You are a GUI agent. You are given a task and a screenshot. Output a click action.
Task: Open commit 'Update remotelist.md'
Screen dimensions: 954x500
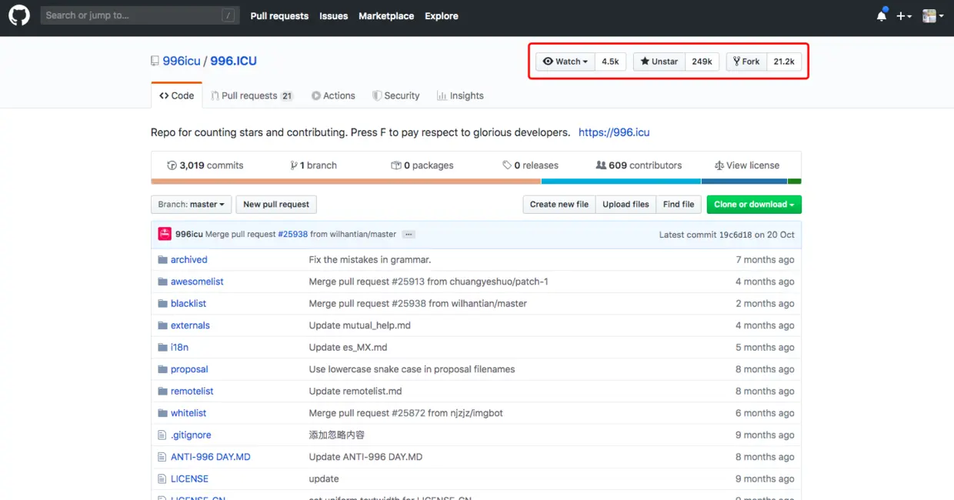(355, 392)
